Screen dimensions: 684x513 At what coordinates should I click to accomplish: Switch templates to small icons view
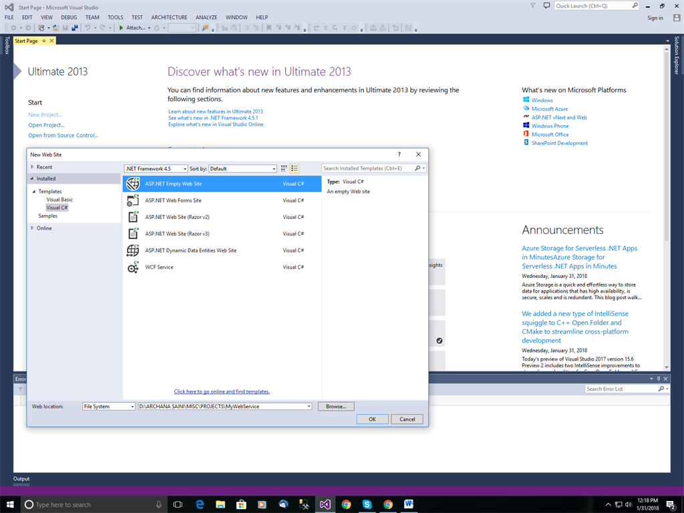(284, 168)
